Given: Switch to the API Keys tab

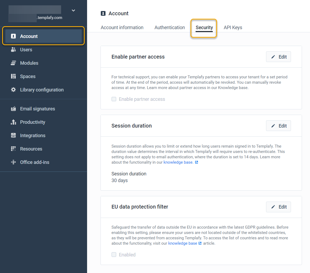Looking at the screenshot, I should [x=233, y=27].
